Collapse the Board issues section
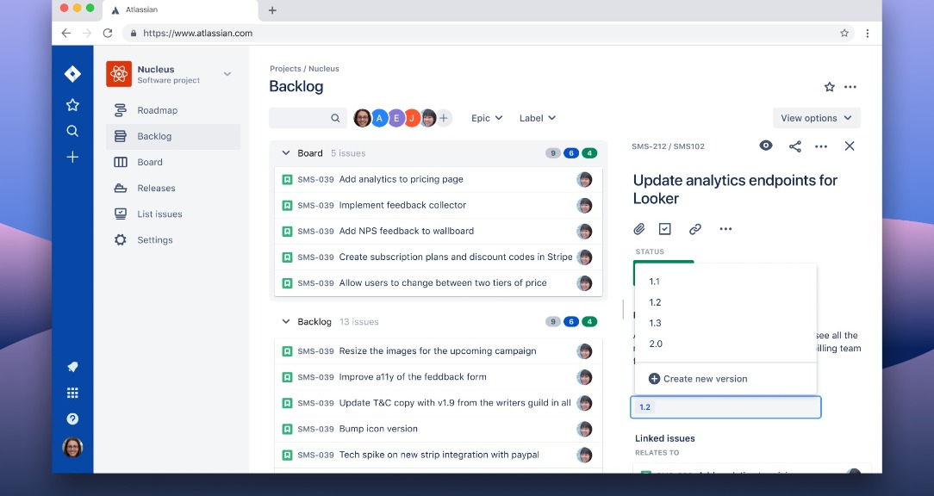This screenshot has height=496, width=934. point(285,152)
